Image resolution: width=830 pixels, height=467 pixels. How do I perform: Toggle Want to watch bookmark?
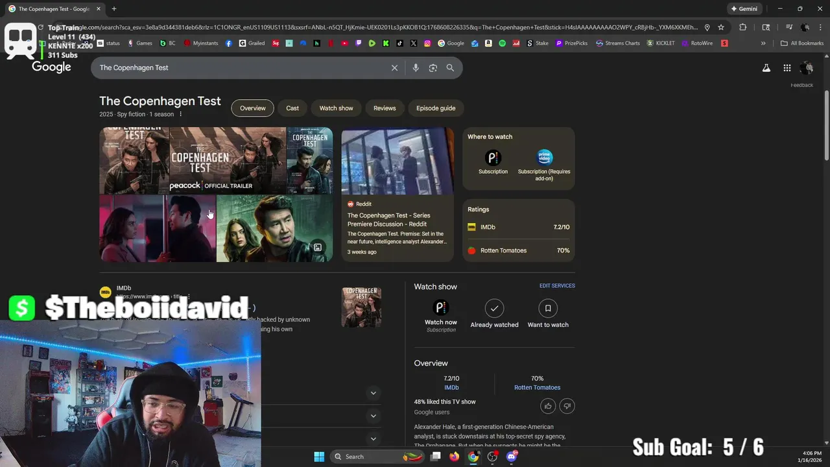[x=548, y=315]
